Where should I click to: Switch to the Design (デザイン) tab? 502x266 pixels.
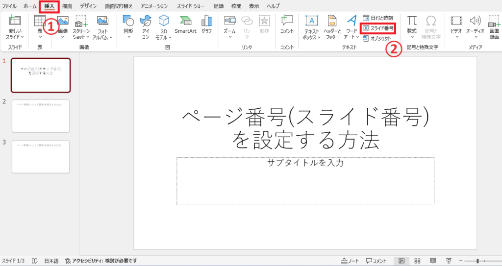88,6
